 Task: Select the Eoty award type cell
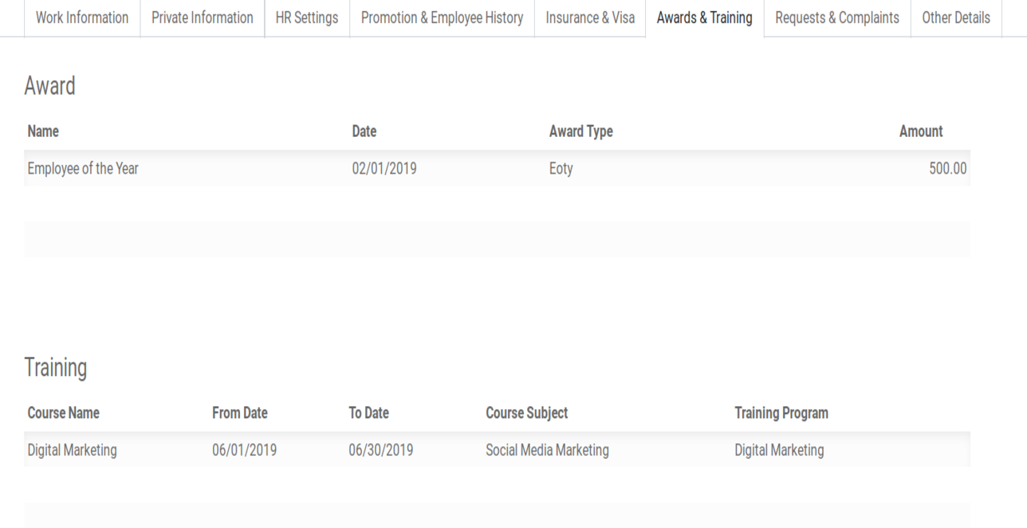(561, 169)
